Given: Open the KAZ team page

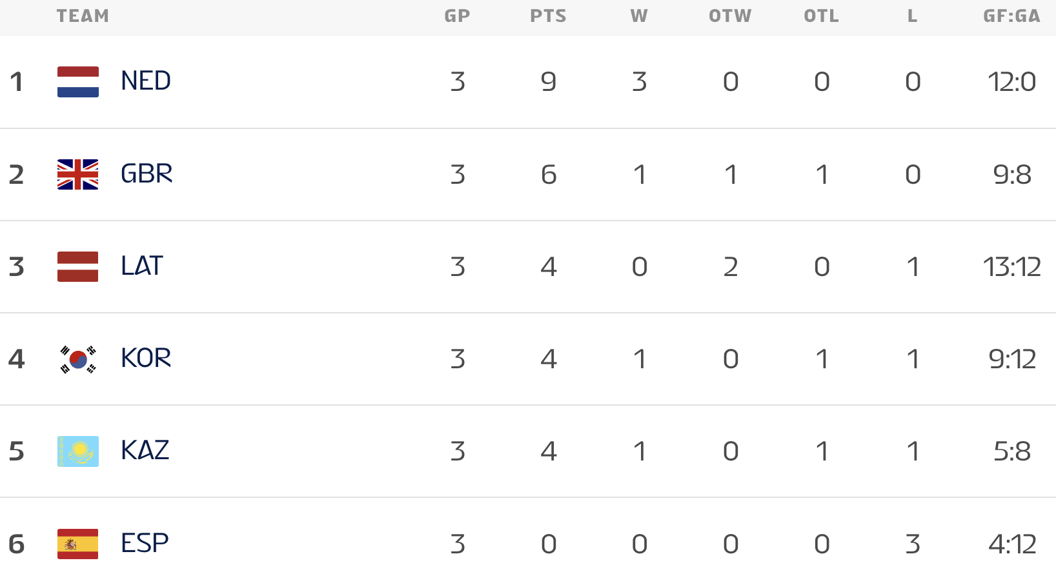Looking at the screenshot, I should point(145,450).
